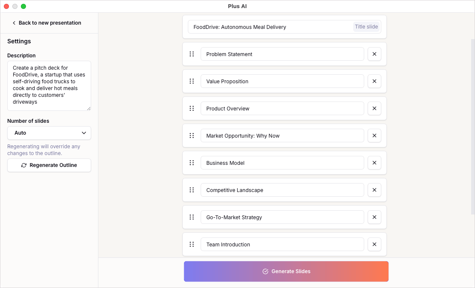The width and height of the screenshot is (475, 288).
Task: Click the Business Model title field
Action: (x=282, y=163)
